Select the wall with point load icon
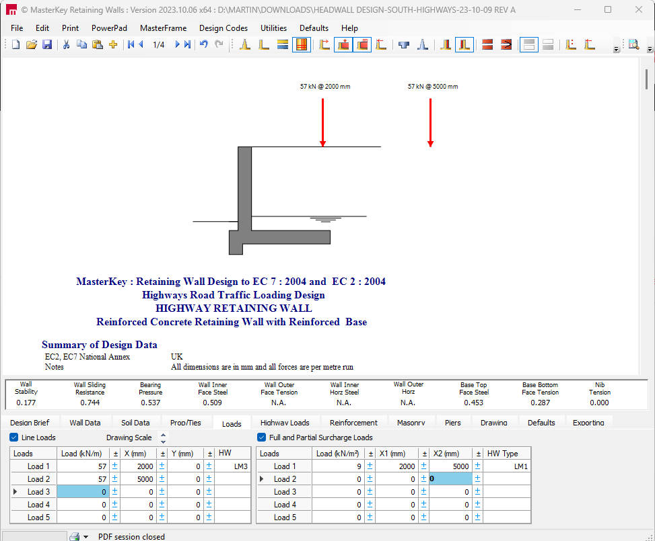Screen dimensions: 655x541 tap(343, 44)
